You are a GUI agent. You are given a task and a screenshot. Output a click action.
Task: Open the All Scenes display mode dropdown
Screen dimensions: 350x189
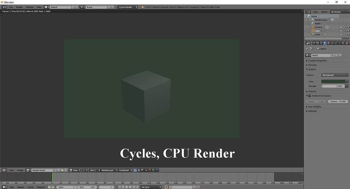pyautogui.click(x=339, y=12)
